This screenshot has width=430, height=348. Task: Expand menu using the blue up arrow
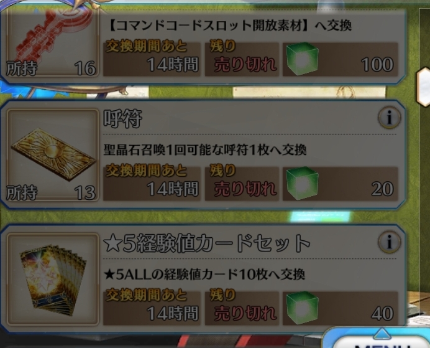[x=382, y=334]
